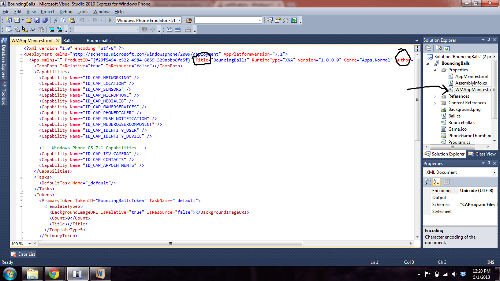Click the Save All icon
Image resolution: width=500 pixels, height=281 pixels.
coord(45,20)
